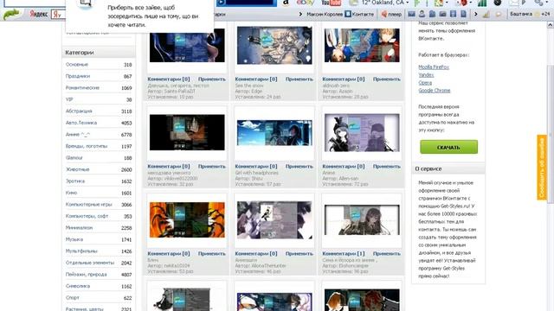
Task: Apply the Блич theme
Action: pos(211,253)
